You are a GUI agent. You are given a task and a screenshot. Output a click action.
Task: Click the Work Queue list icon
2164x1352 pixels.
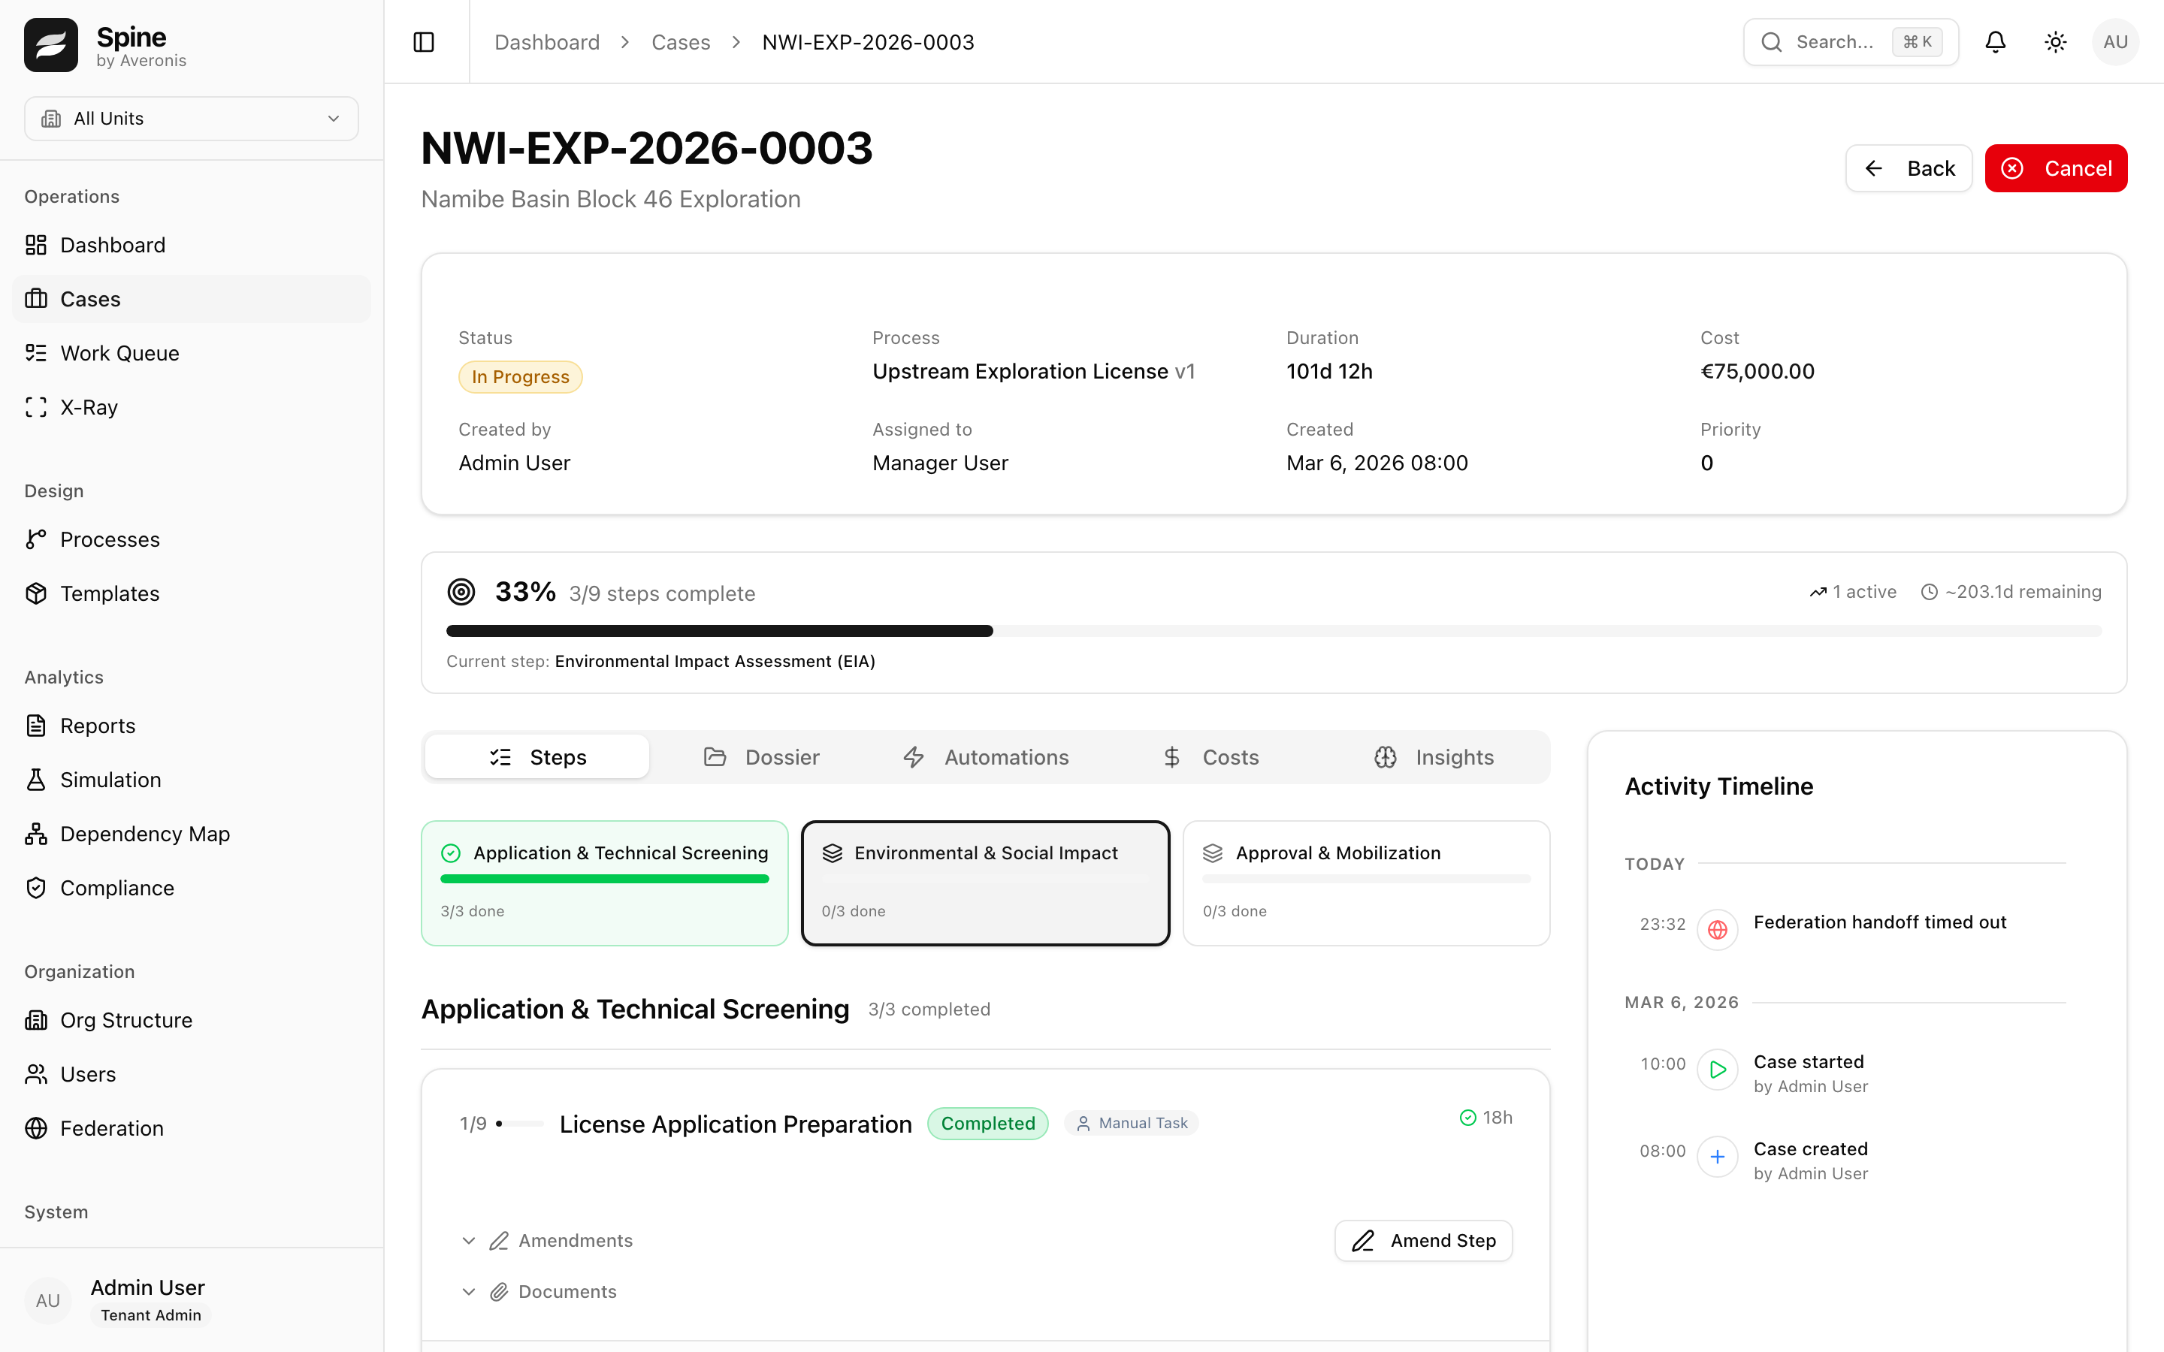[36, 353]
